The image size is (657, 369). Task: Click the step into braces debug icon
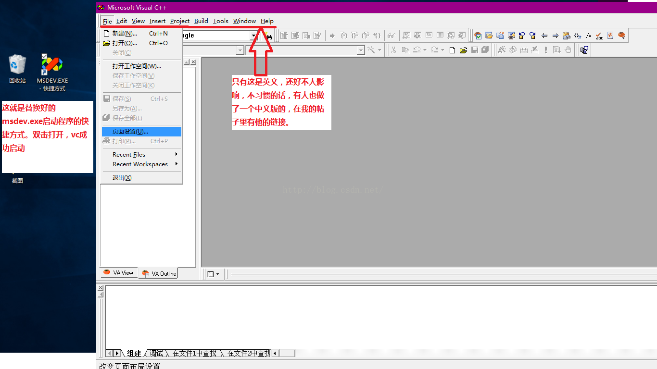click(344, 36)
